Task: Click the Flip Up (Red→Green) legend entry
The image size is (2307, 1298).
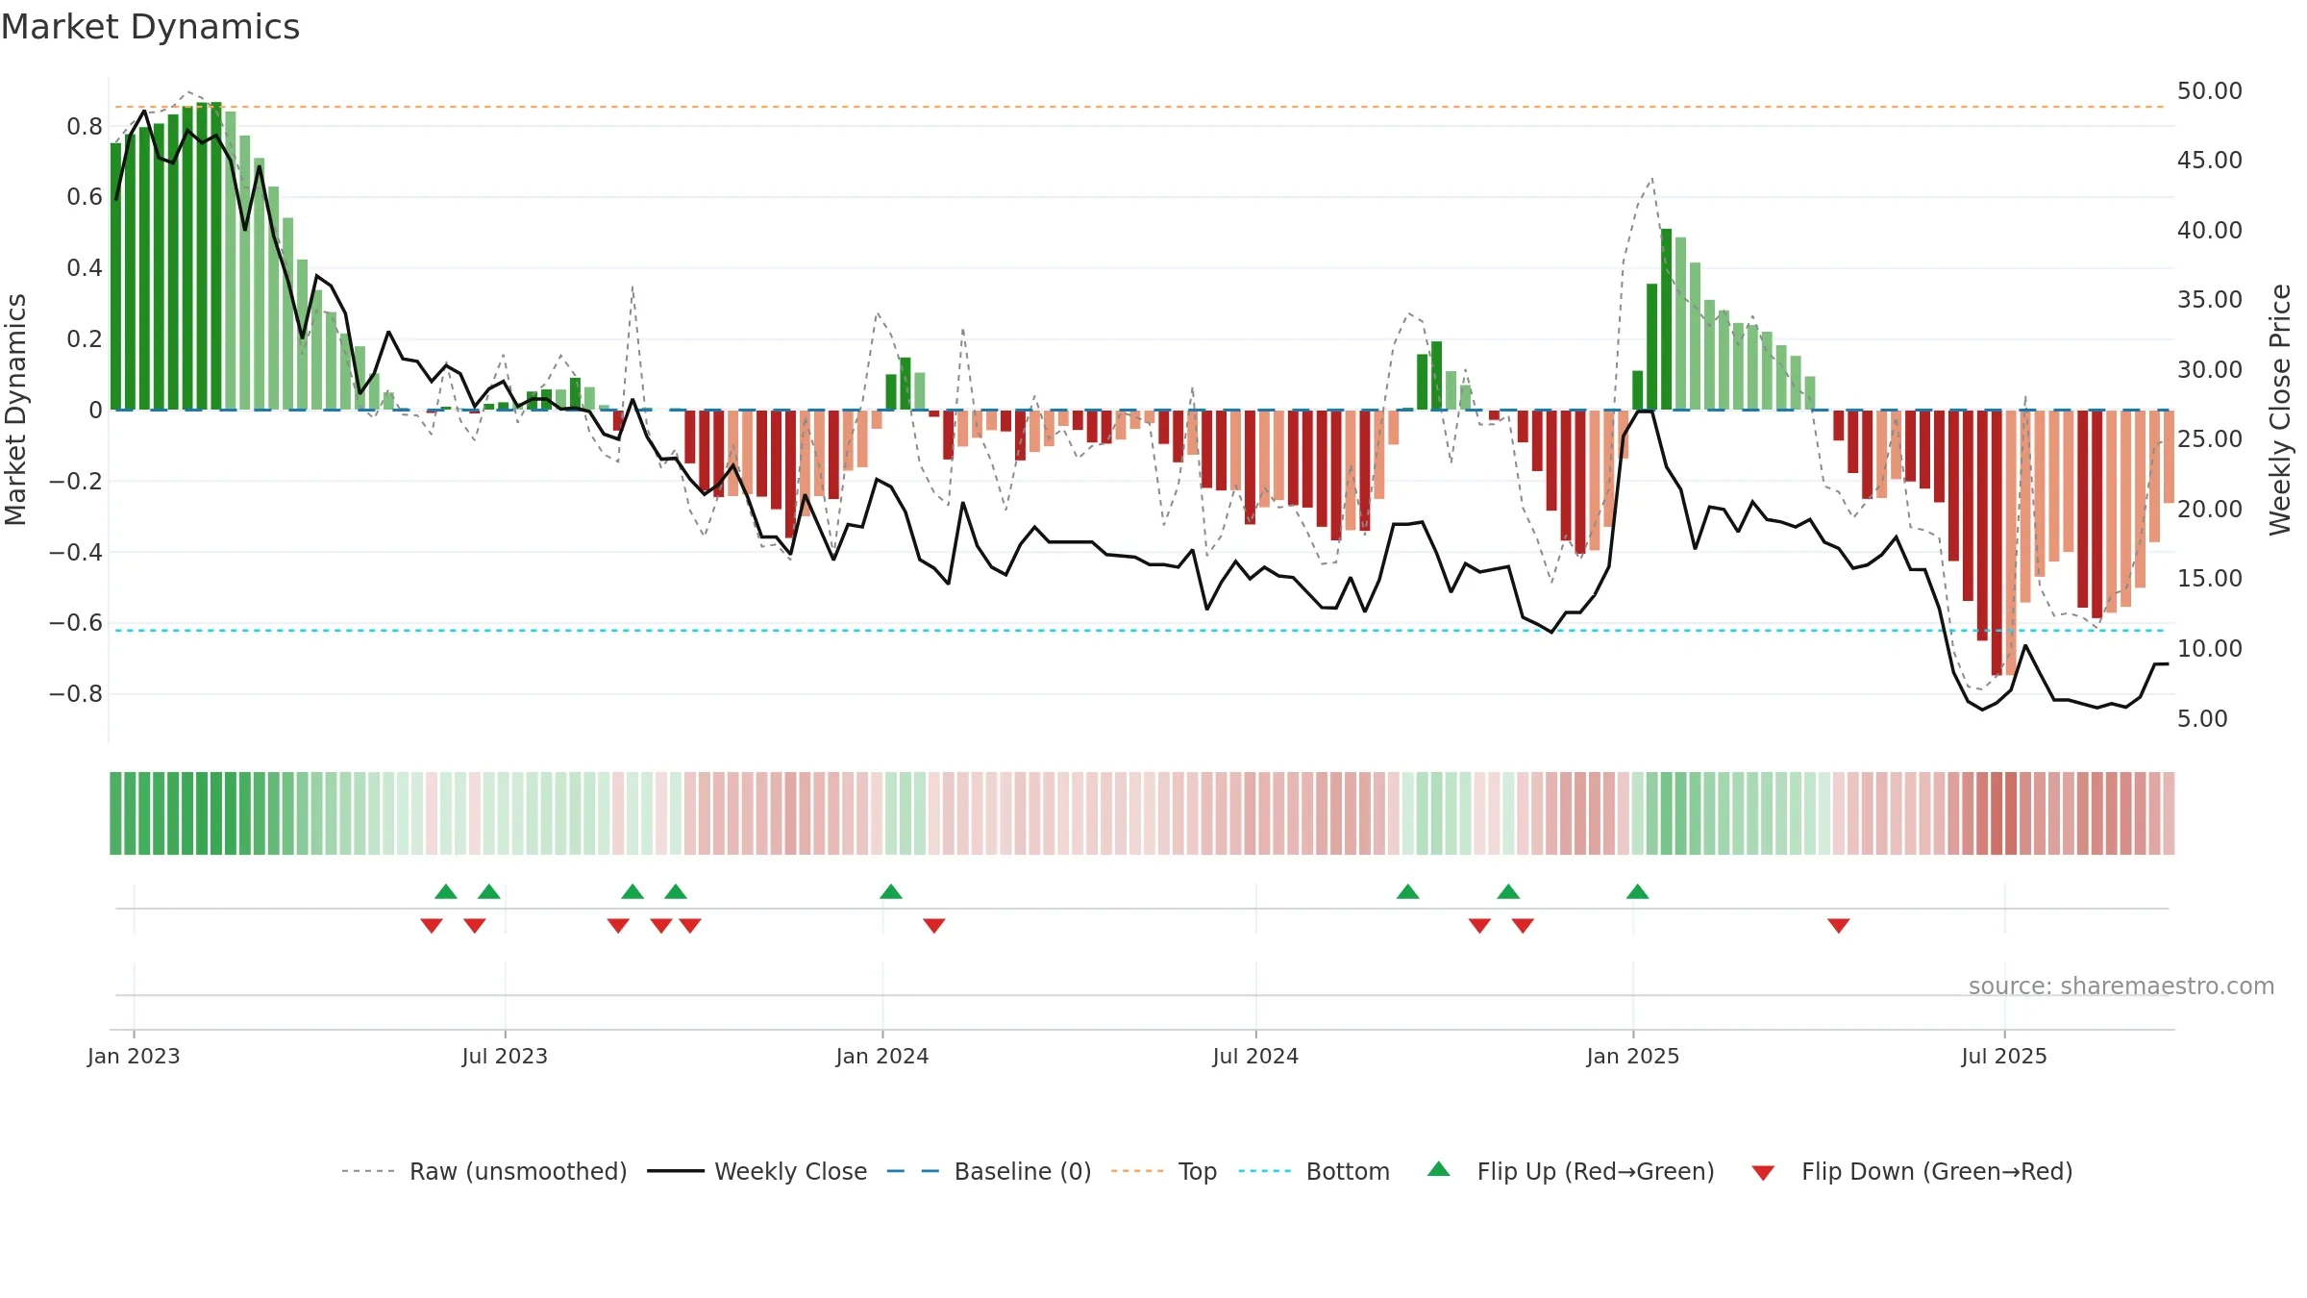Action: pos(1571,1171)
